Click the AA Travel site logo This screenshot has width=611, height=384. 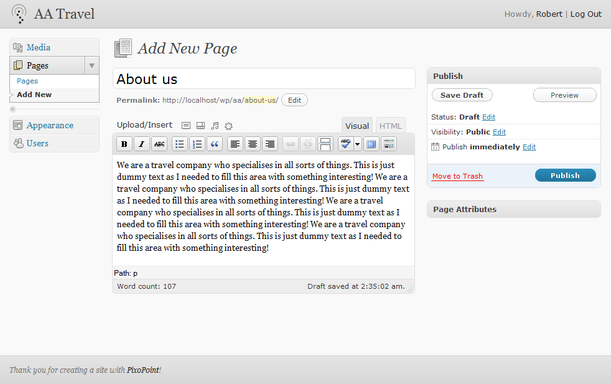point(19,14)
